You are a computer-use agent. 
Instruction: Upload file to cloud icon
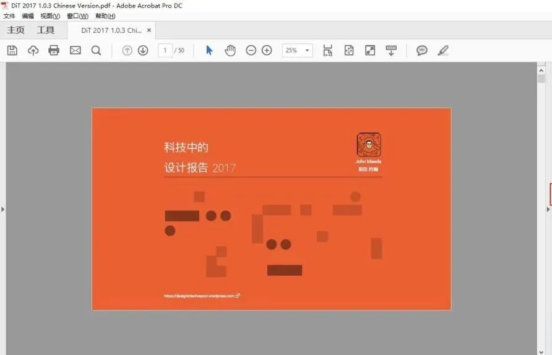point(33,50)
